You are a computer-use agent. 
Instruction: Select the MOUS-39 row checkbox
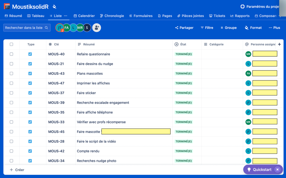[11, 102]
